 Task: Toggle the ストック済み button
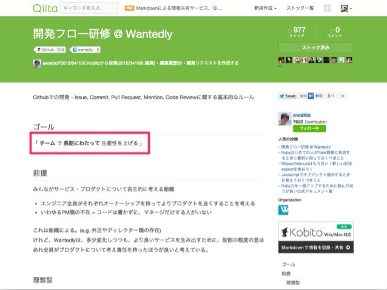pos(315,48)
